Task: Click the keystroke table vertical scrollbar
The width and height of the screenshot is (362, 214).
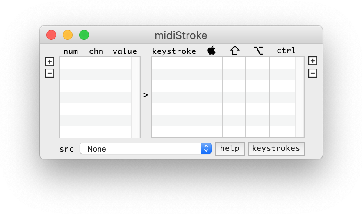Action: point(299,97)
